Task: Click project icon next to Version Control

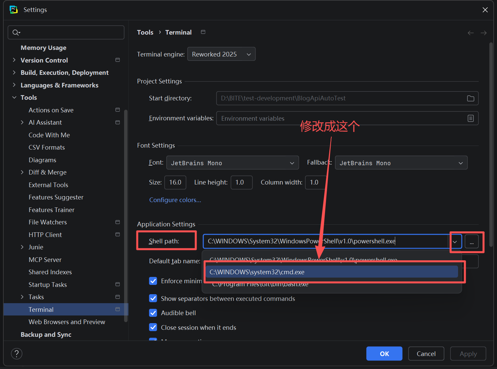Action: tap(117, 60)
